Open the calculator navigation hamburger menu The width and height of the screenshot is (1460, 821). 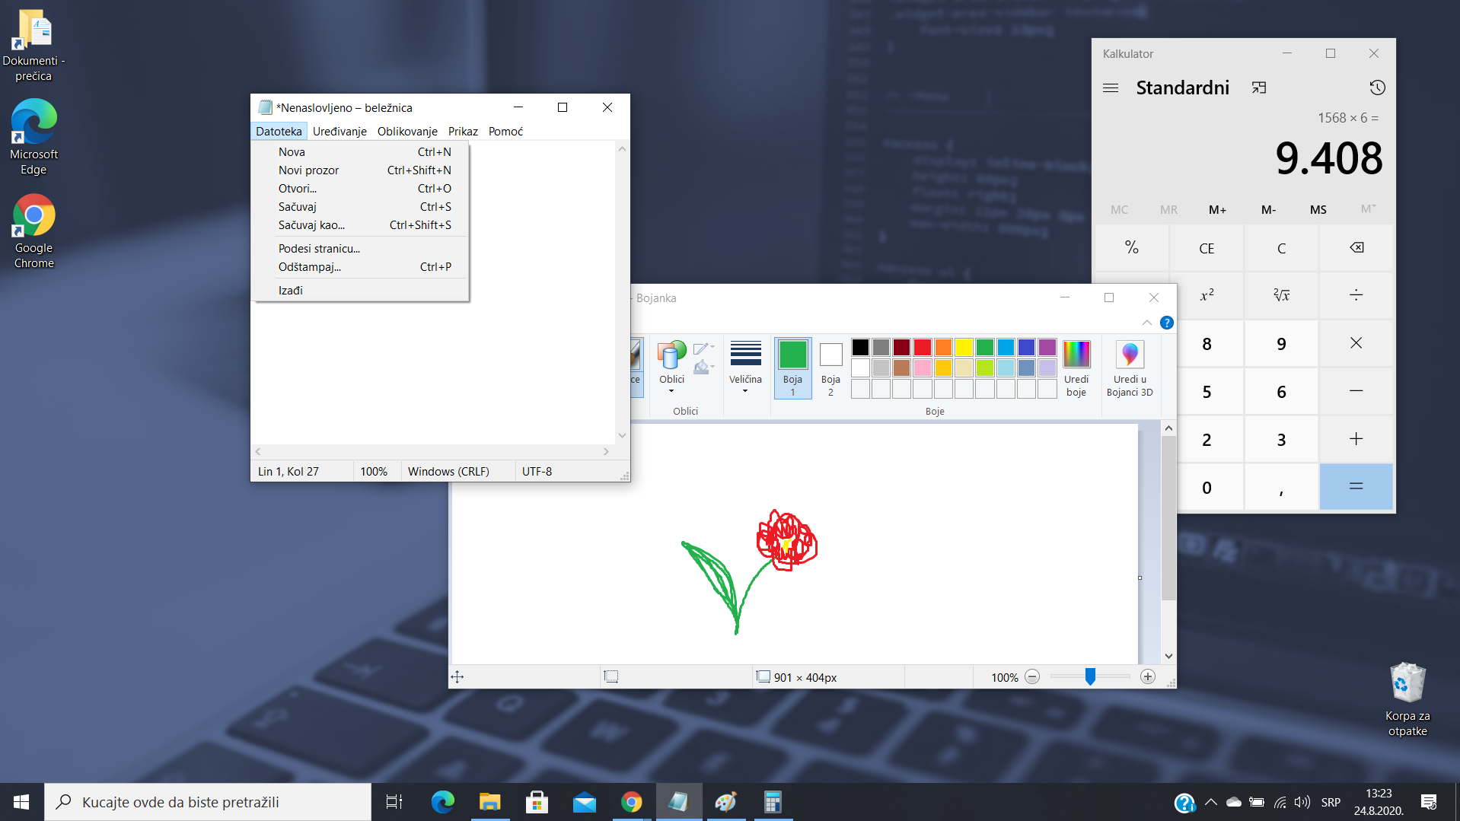pyautogui.click(x=1111, y=88)
